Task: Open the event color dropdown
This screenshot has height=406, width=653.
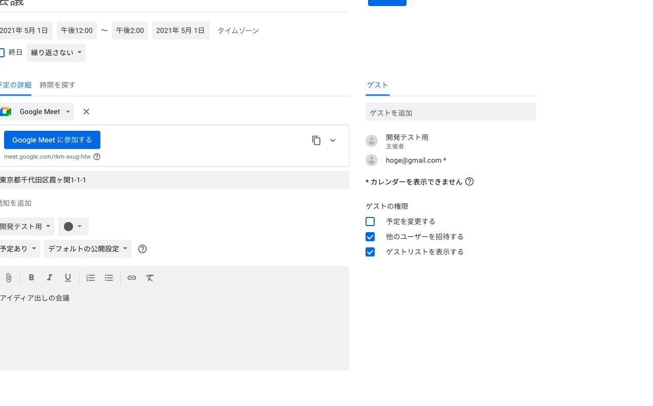Action: tap(74, 227)
